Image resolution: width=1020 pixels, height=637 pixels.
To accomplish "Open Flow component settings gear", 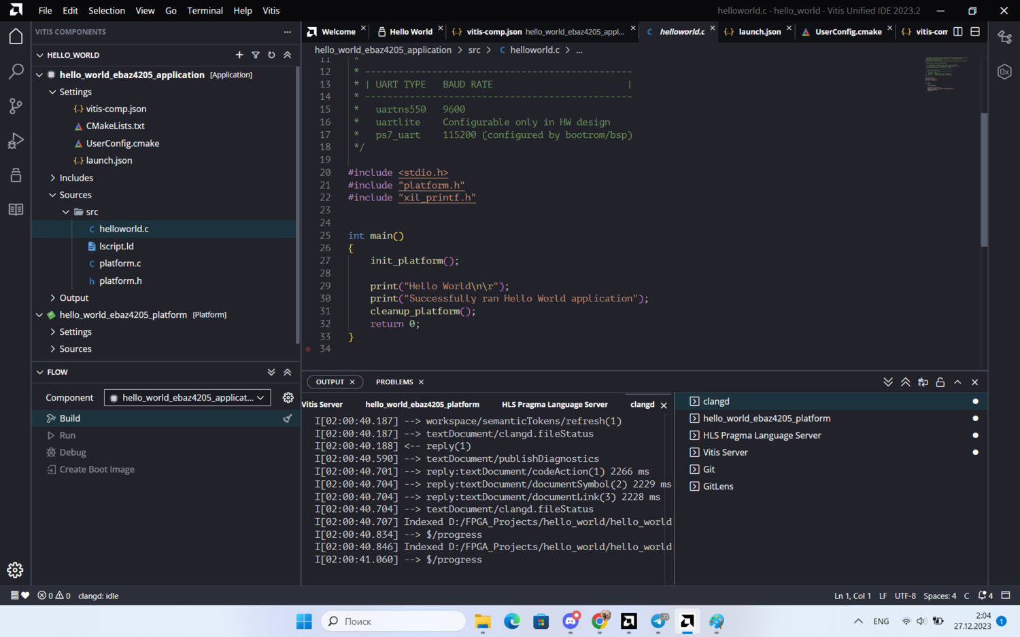I will [288, 398].
